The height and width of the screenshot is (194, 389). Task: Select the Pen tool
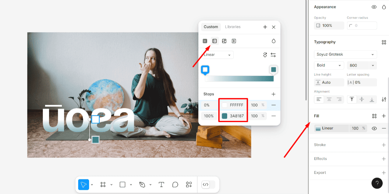tap(142, 185)
